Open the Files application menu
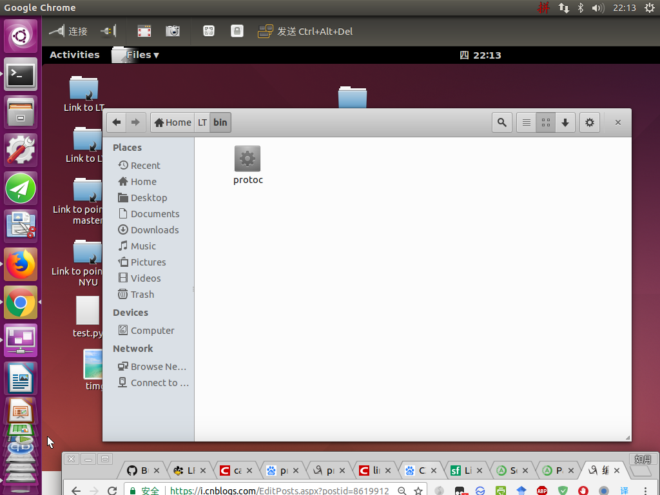Image resolution: width=660 pixels, height=495 pixels. point(137,55)
